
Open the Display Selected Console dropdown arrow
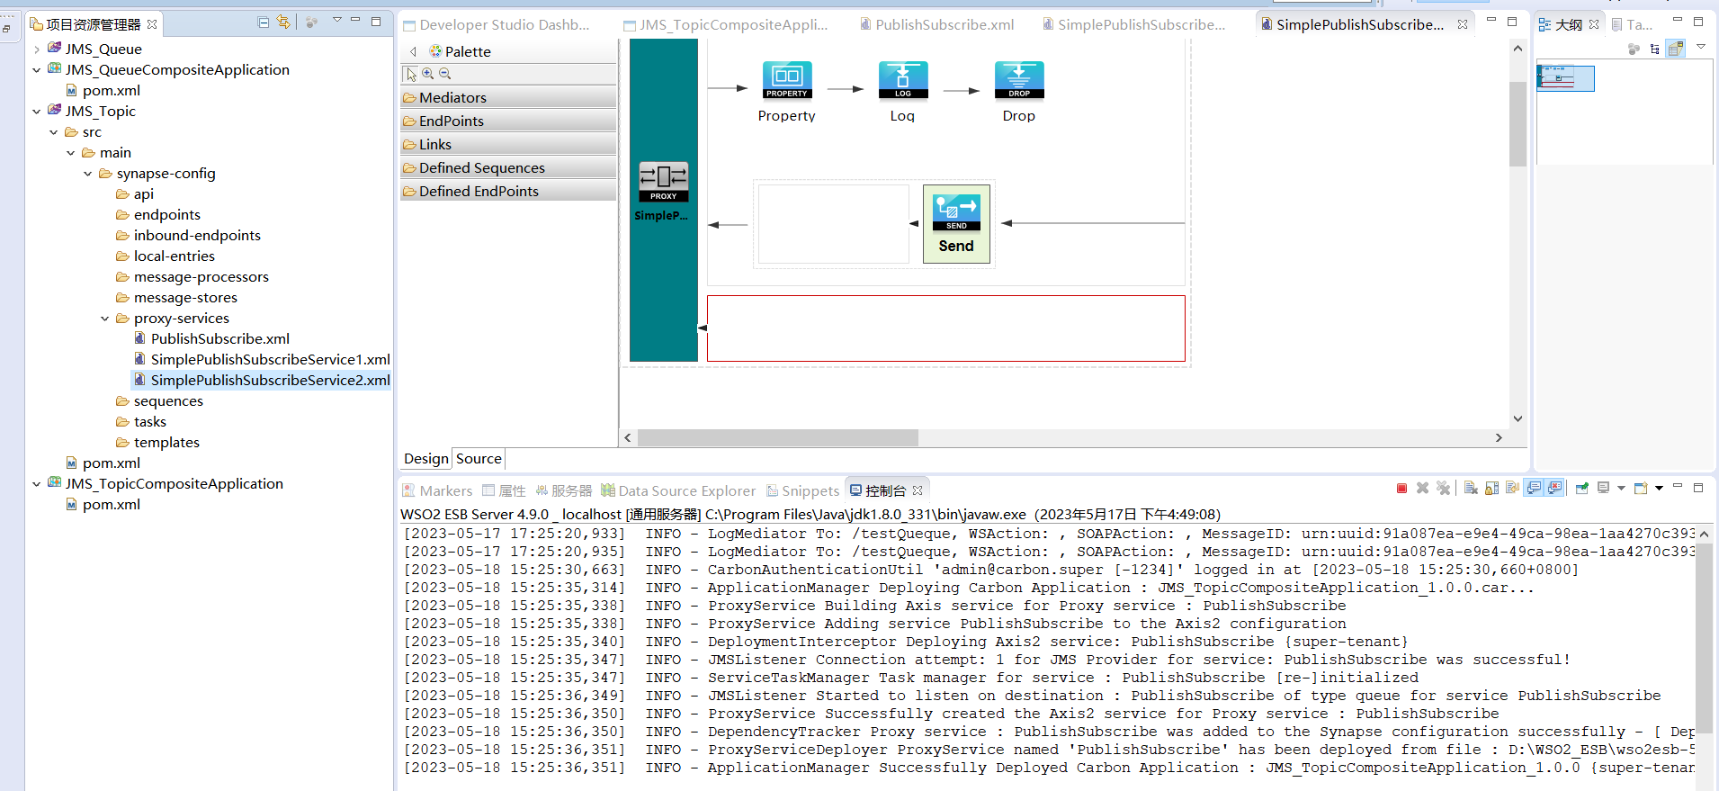(1621, 489)
